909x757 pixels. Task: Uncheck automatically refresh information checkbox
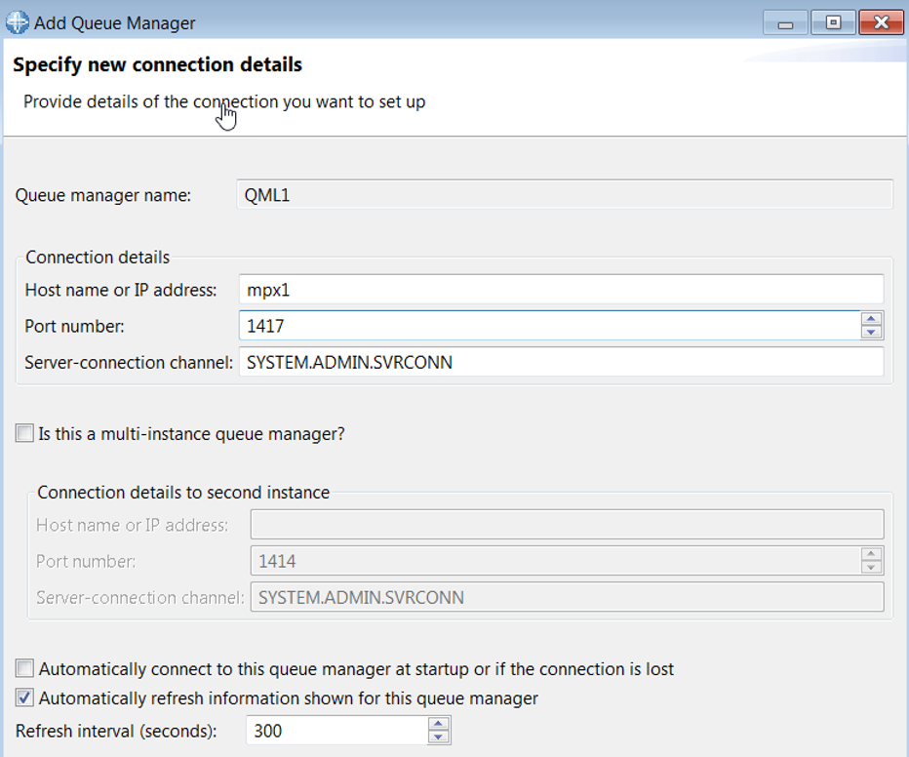pyautogui.click(x=24, y=698)
